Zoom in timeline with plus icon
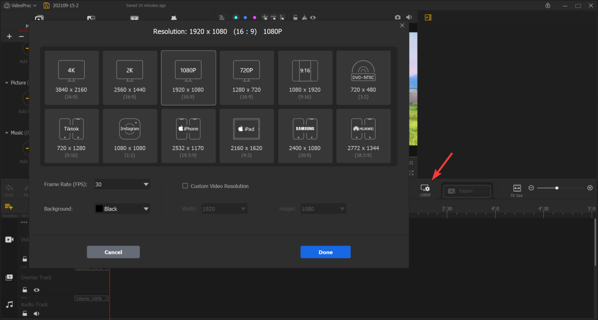The image size is (598, 320). coord(590,188)
